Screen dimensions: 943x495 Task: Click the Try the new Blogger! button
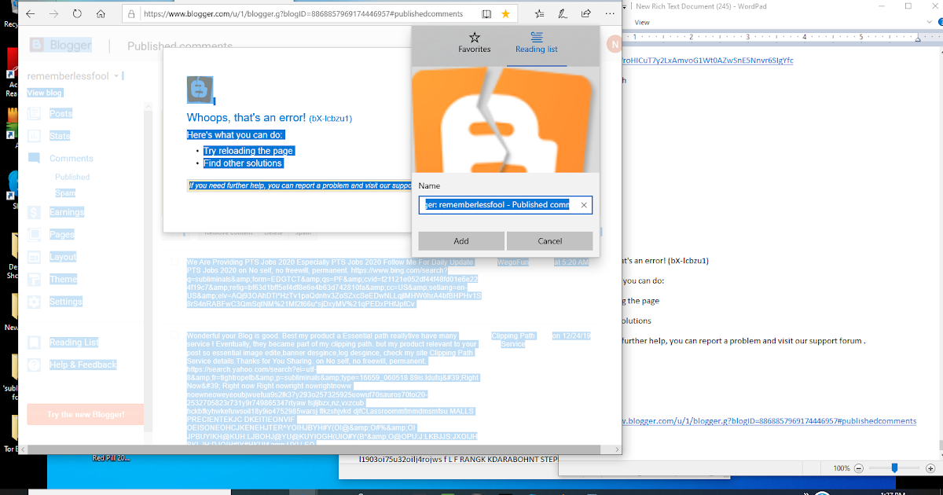86,414
